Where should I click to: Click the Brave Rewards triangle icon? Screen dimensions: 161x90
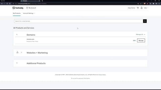pos(147,3)
